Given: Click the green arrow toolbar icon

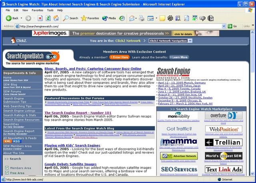Looking at the screenshot, I should tap(194, 18).
